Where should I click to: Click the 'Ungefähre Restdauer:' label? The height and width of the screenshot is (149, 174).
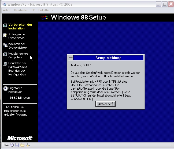click(x=16, y=90)
